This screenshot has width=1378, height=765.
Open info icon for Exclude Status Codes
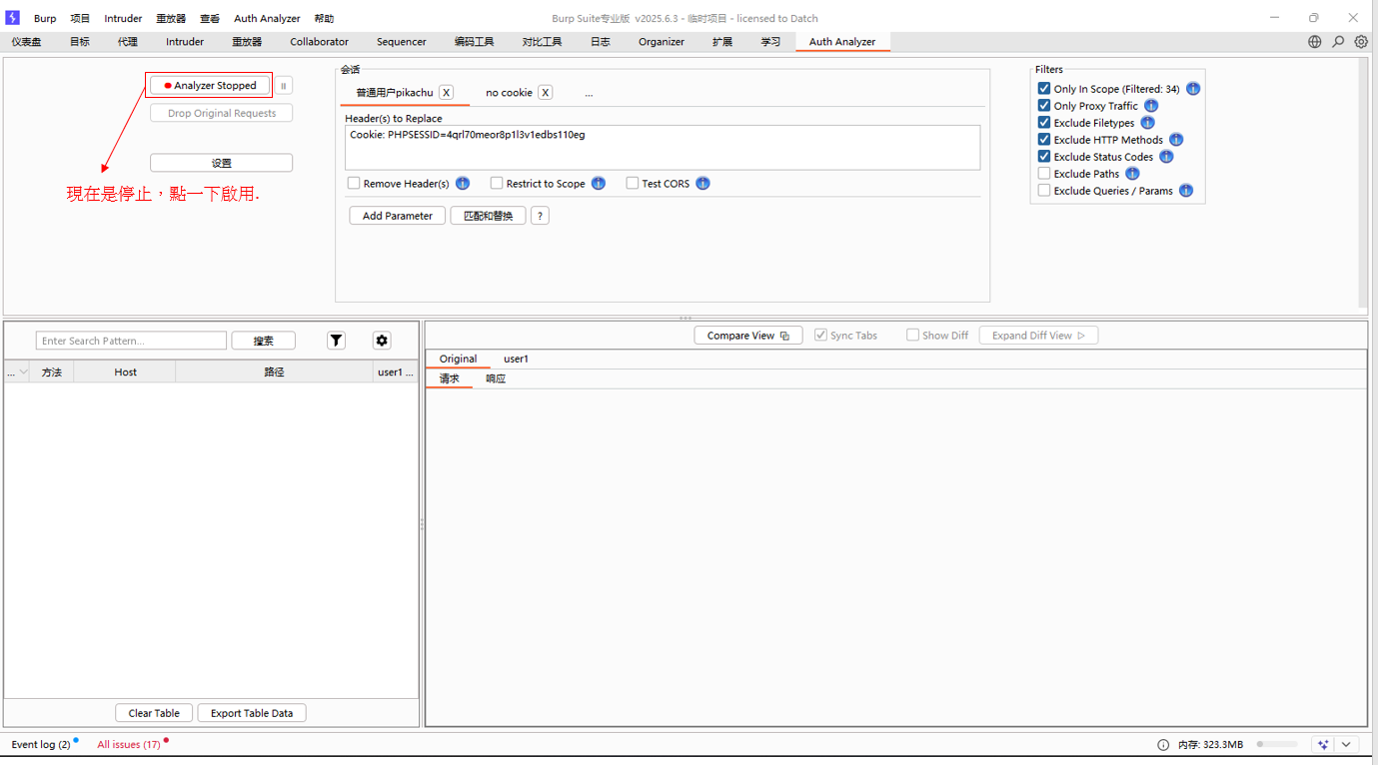point(1166,157)
